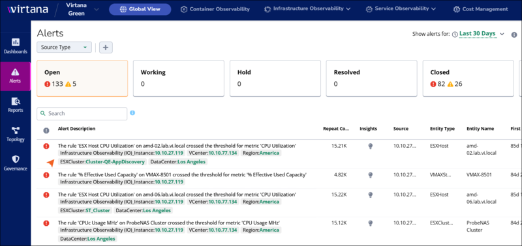Sort by the Alert Description column header
522x246 pixels.
[x=76, y=129]
